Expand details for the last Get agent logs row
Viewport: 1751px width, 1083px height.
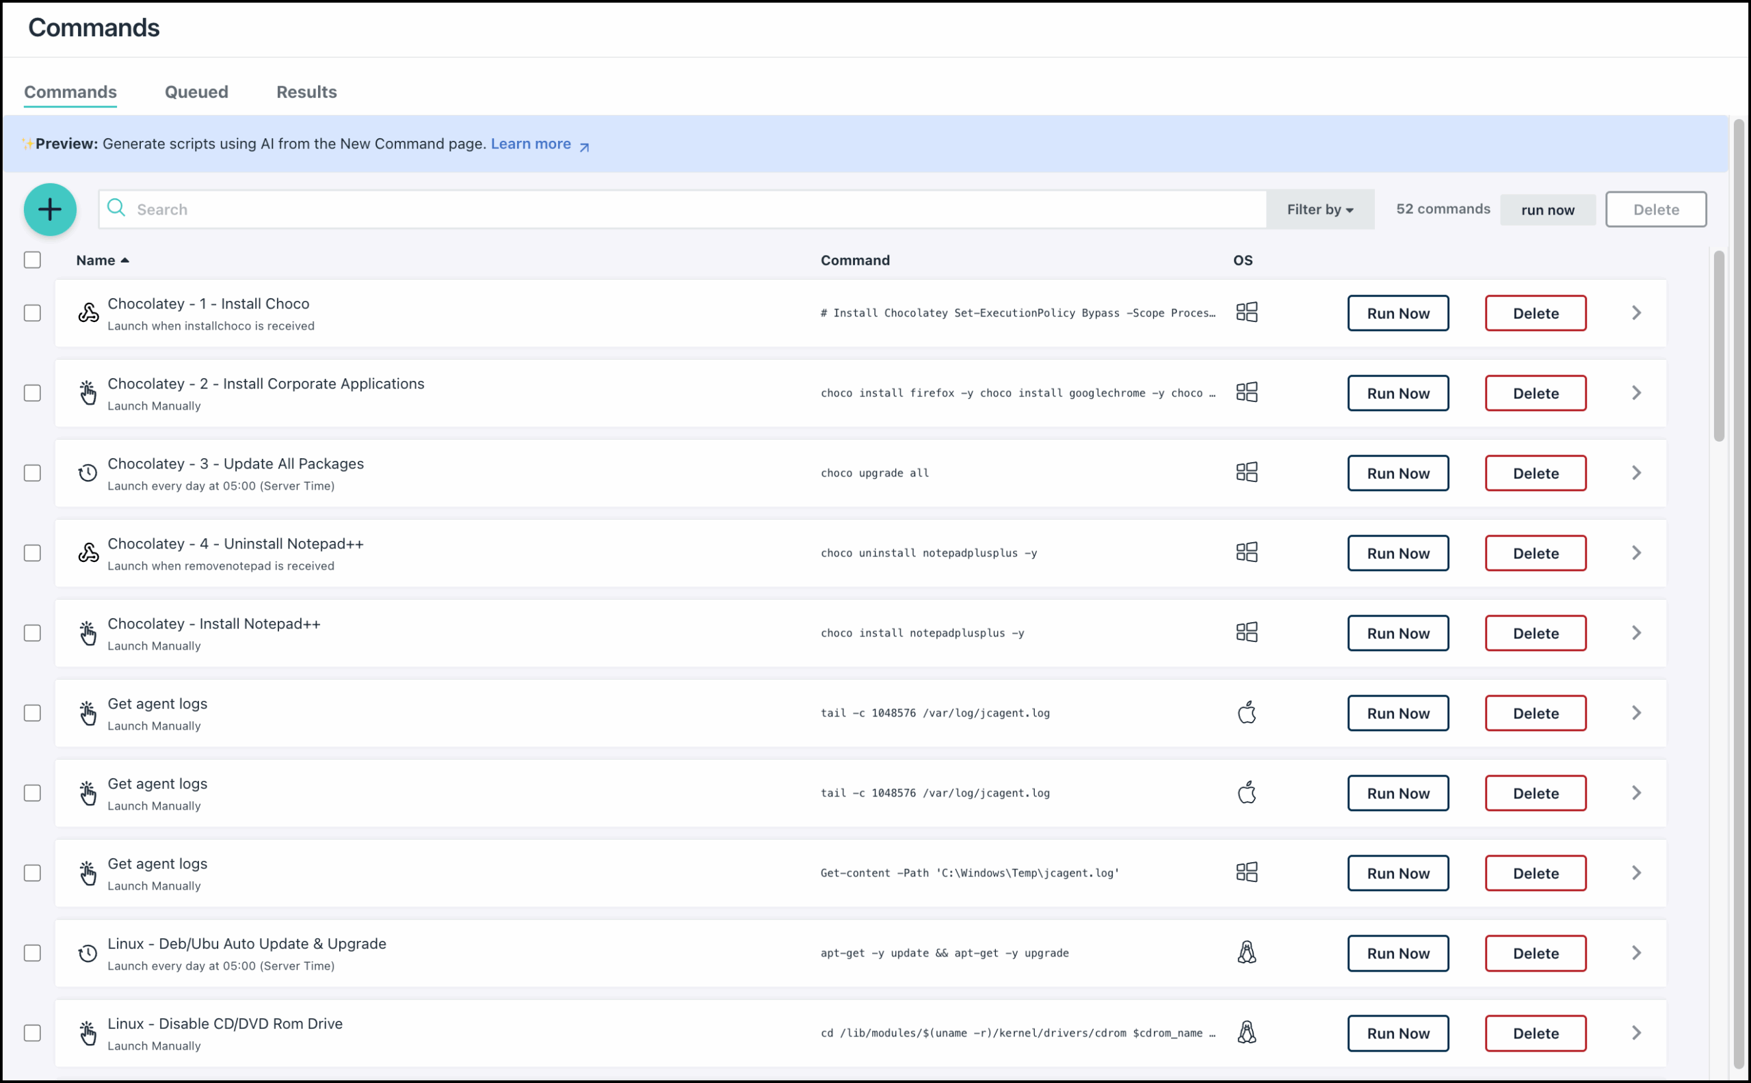click(x=1635, y=872)
